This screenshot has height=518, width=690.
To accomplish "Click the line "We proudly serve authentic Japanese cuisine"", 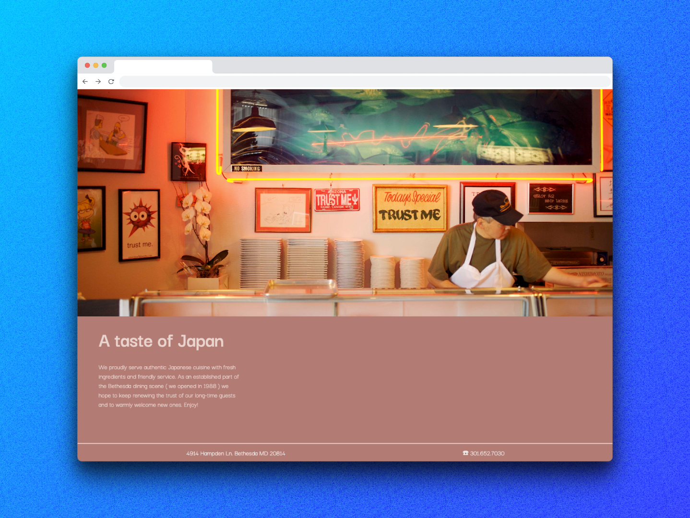I will click(x=167, y=367).
